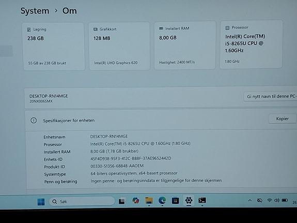Screen dimensions: 297x223
Task: Select the 8,00 GB (7,78 GB brukbar) value
Action: [x=114, y=151]
